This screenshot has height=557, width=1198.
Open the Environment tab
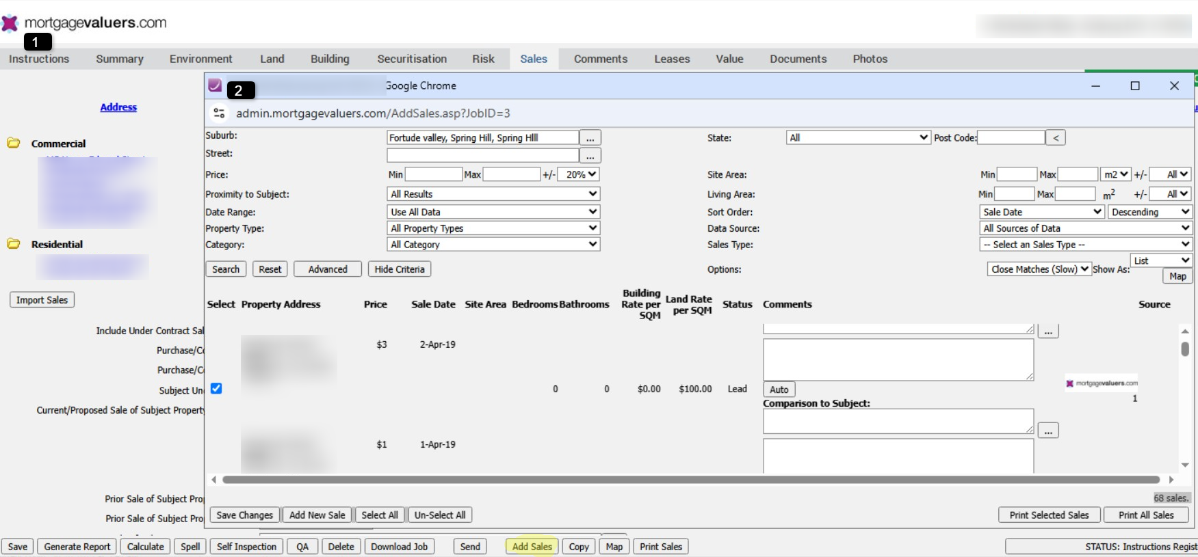click(201, 59)
